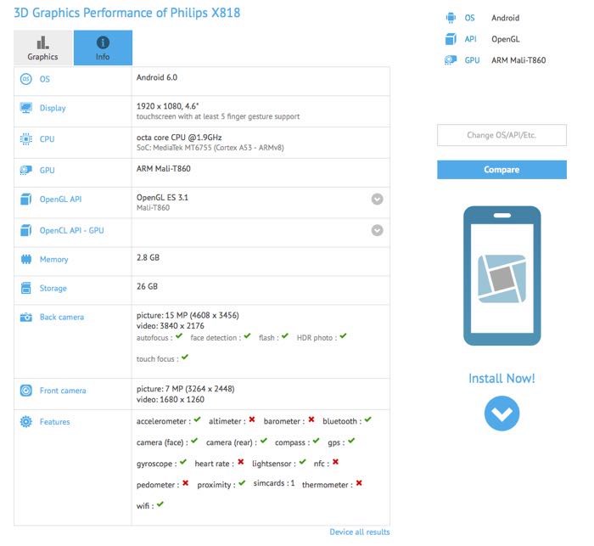Click the Features gear icon

point(26,422)
